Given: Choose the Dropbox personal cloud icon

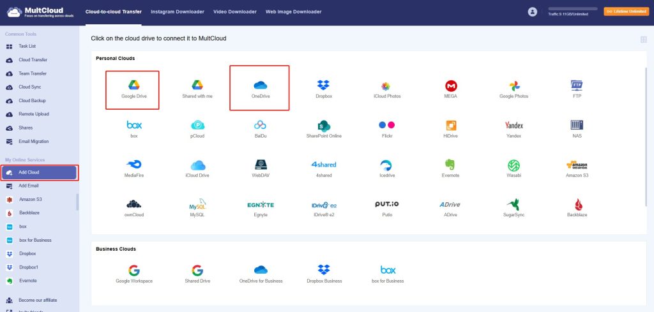Looking at the screenshot, I should point(324,89).
